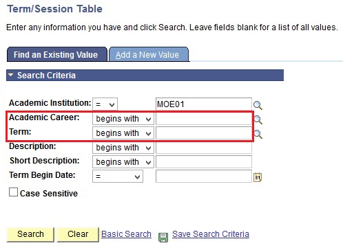
Task: Open Academic Career 'begins with' dropdown
Action: [123, 119]
